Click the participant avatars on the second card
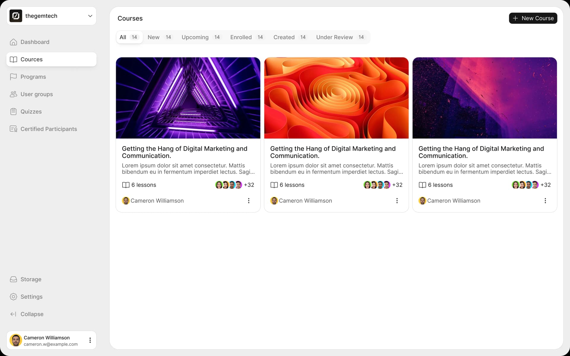The width and height of the screenshot is (570, 356). 377,185
